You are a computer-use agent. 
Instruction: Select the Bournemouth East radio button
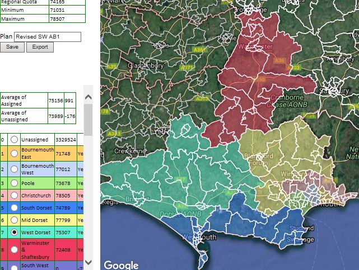coord(14,153)
